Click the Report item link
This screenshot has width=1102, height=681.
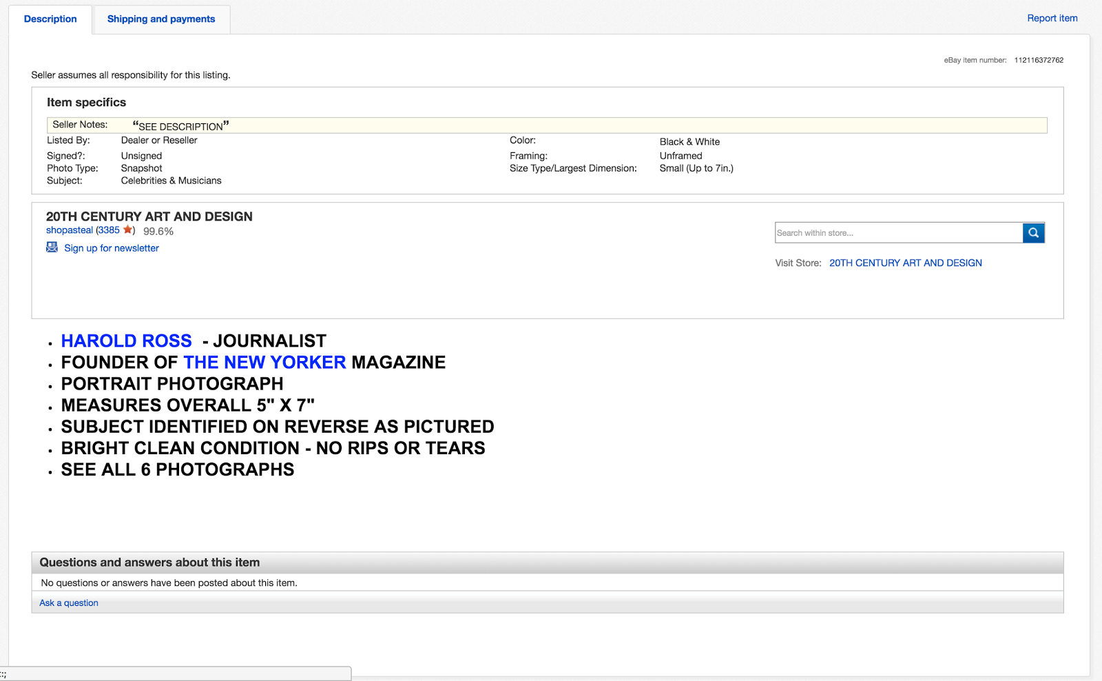(x=1052, y=19)
